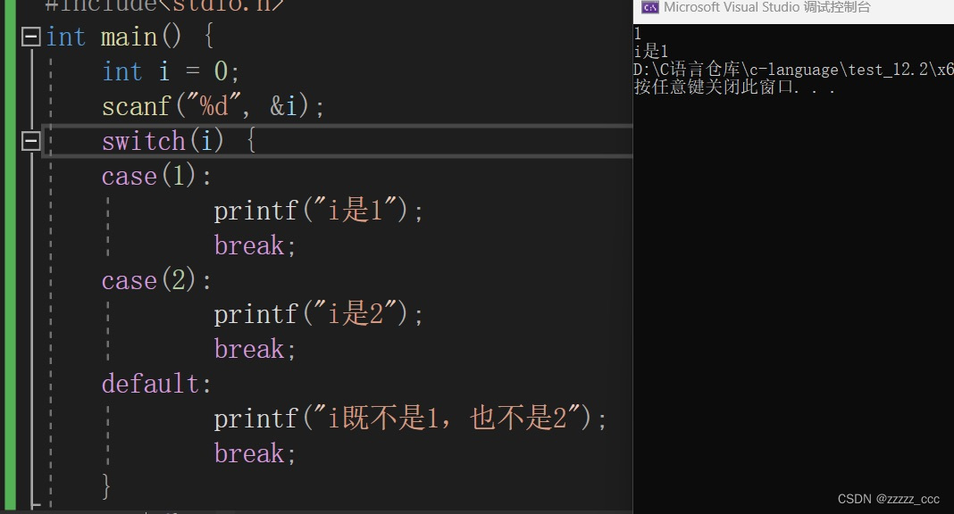Click the case(1) label
The width and height of the screenshot is (954, 514).
154,175
